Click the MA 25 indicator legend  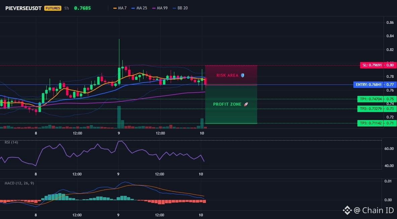click(139, 8)
